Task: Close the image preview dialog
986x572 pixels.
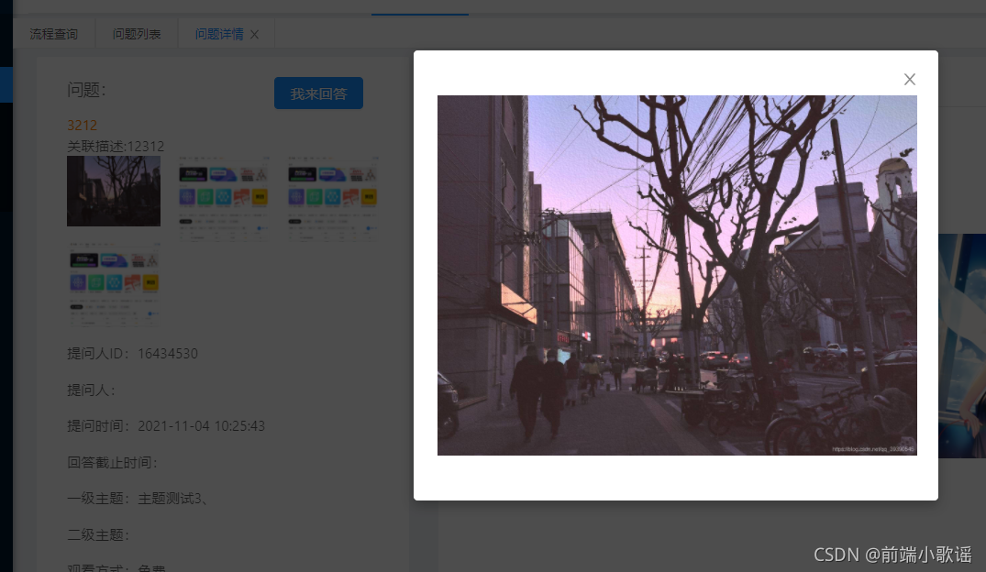Action: 909,79
